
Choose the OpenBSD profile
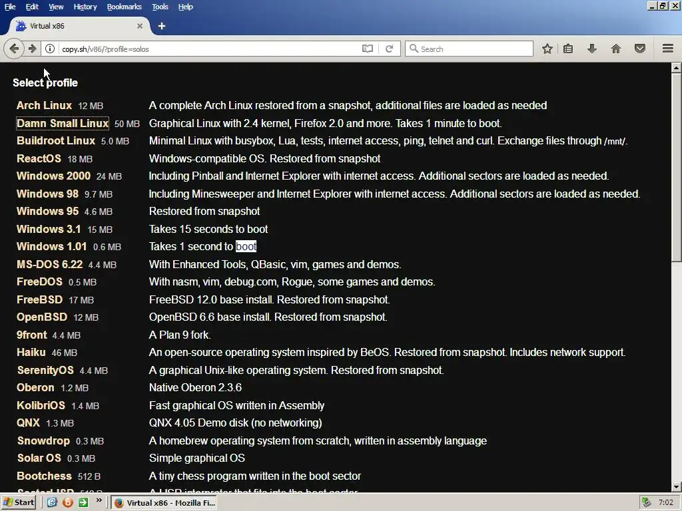(x=42, y=317)
